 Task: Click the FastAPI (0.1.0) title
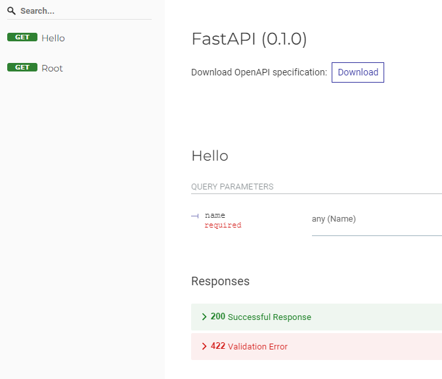[x=249, y=39]
